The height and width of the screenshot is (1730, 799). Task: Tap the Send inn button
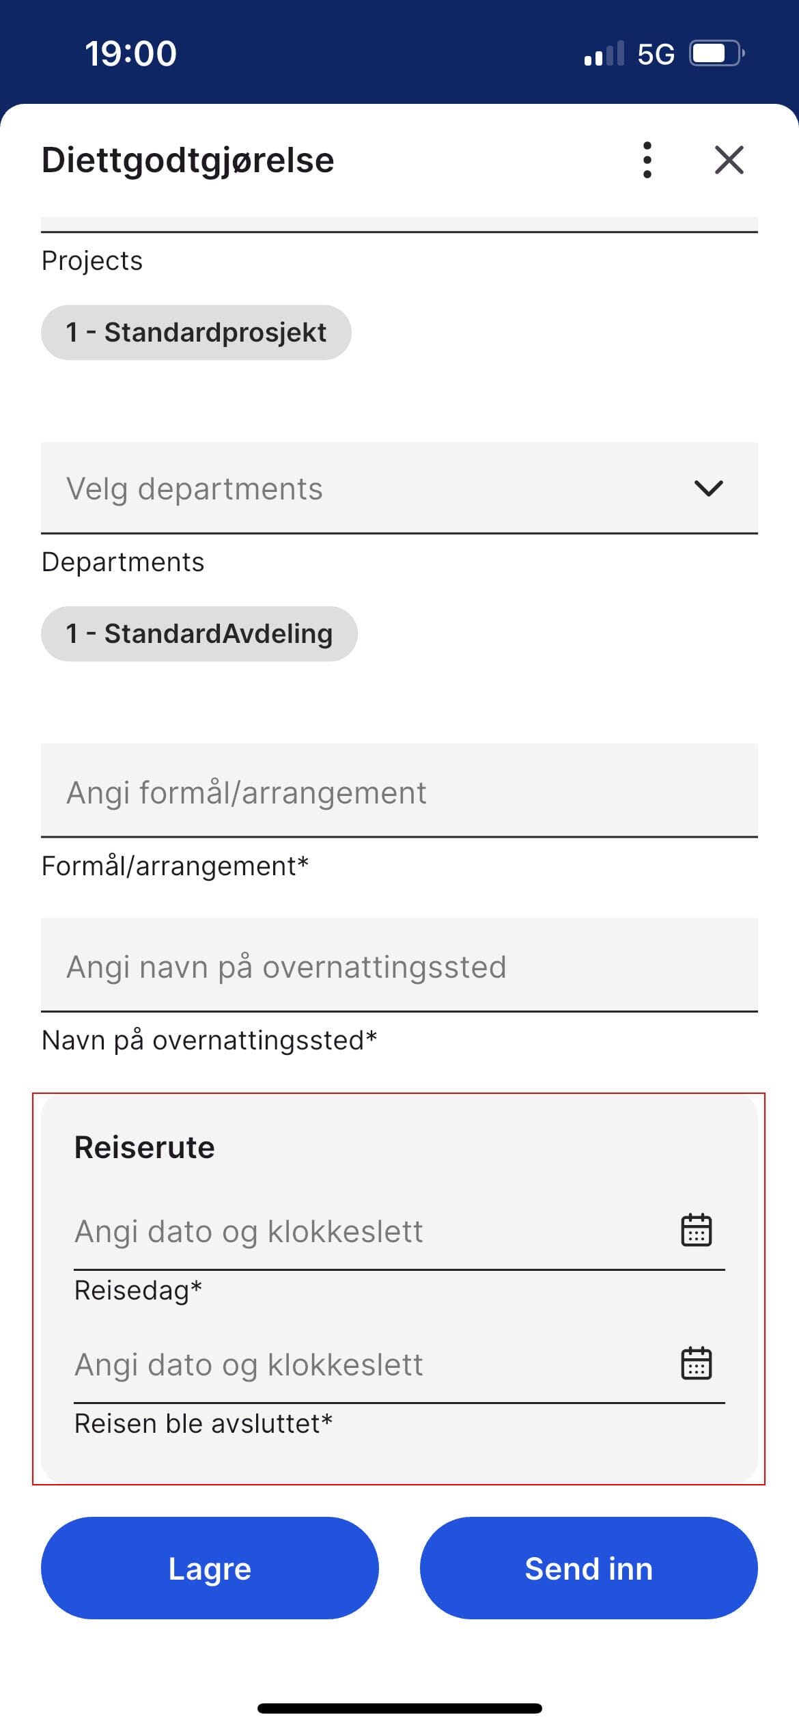(x=588, y=1569)
